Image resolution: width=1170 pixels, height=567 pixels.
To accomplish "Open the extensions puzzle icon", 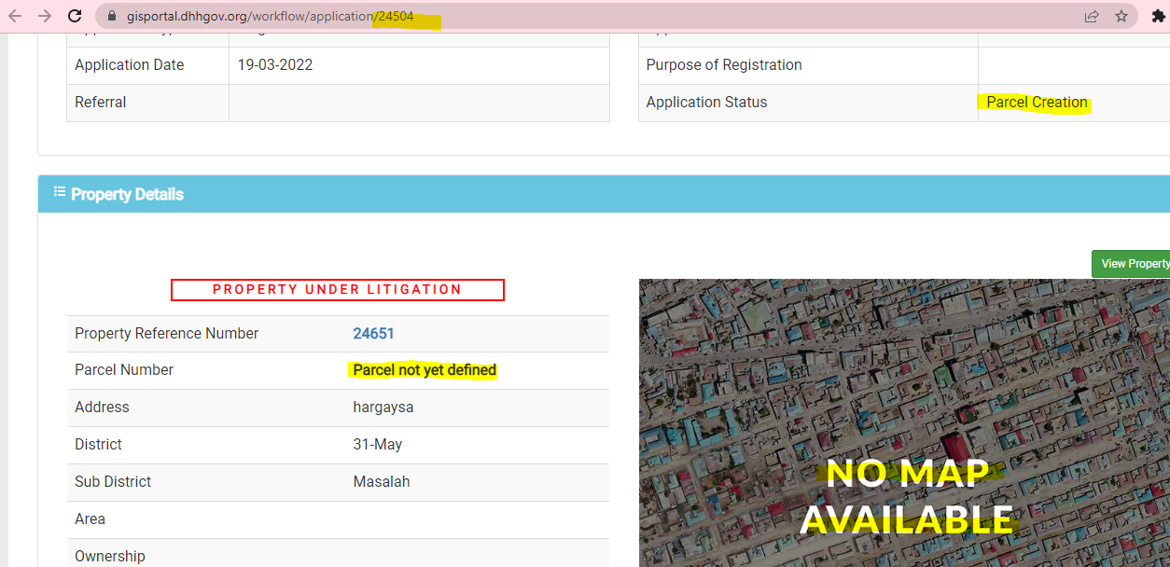I will point(1159,16).
